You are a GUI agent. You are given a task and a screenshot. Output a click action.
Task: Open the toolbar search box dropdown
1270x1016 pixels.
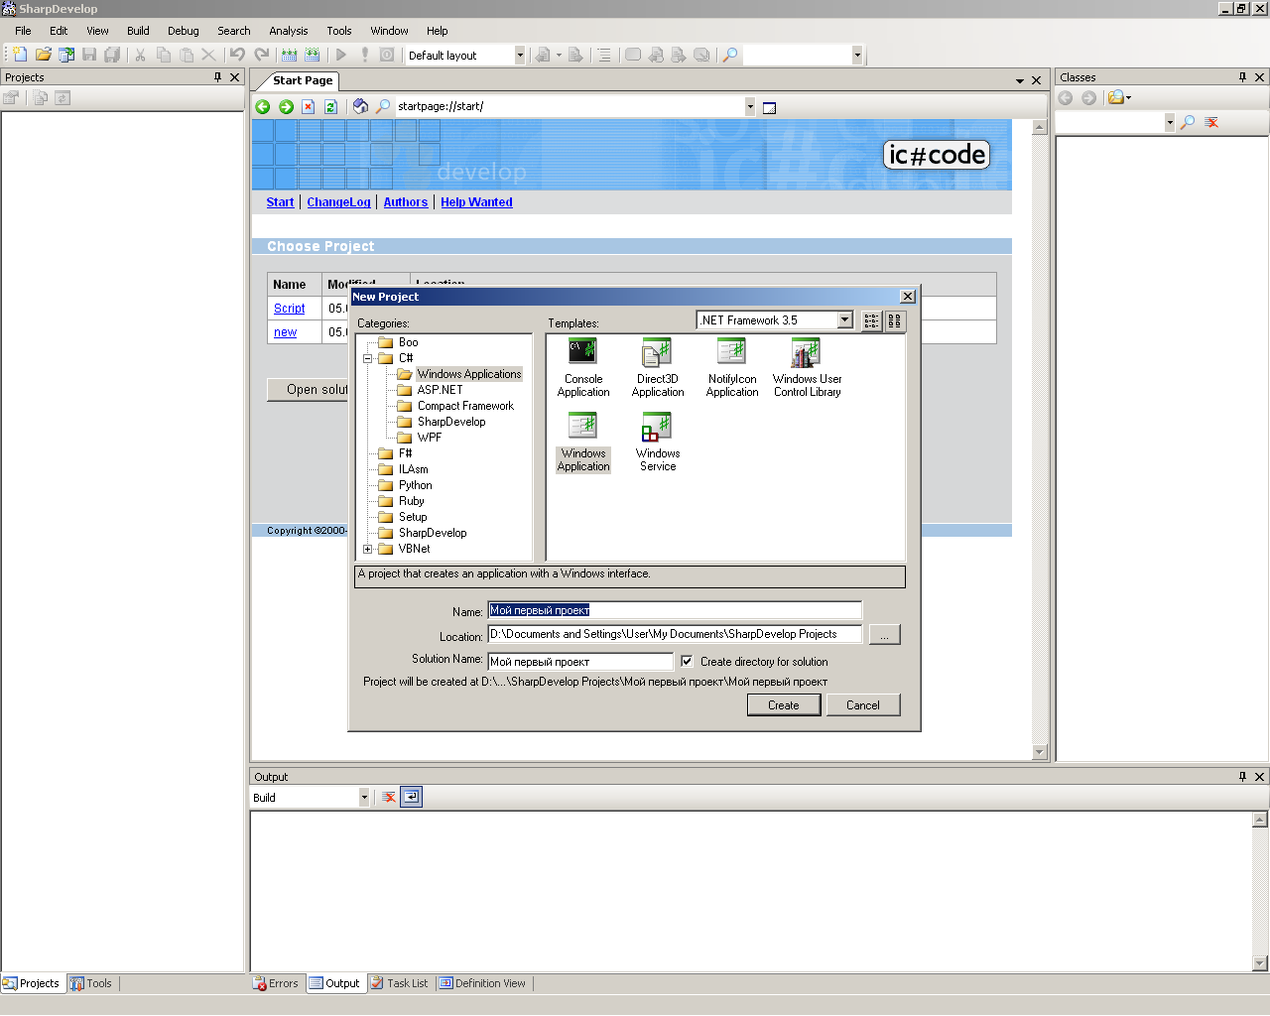pyautogui.click(x=857, y=56)
